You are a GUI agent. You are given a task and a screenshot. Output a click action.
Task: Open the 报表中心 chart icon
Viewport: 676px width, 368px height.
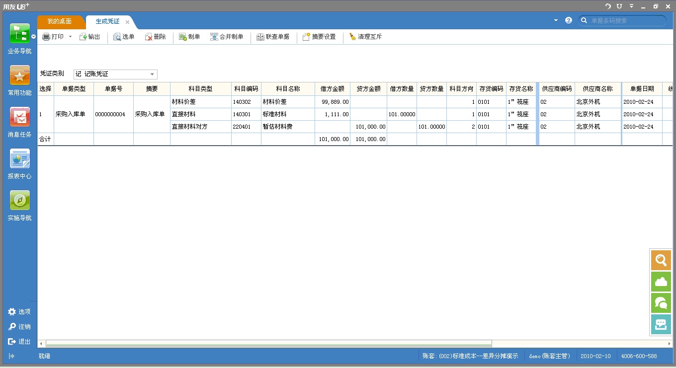point(19,159)
